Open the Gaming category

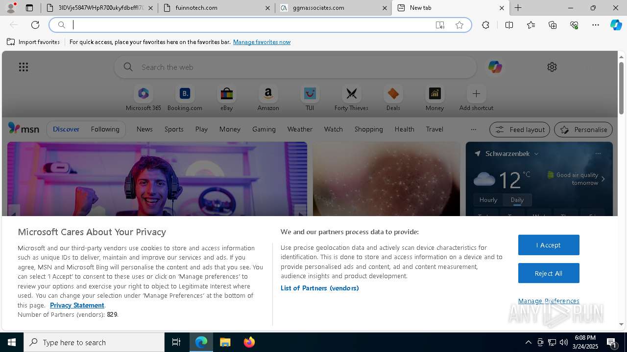click(x=264, y=129)
